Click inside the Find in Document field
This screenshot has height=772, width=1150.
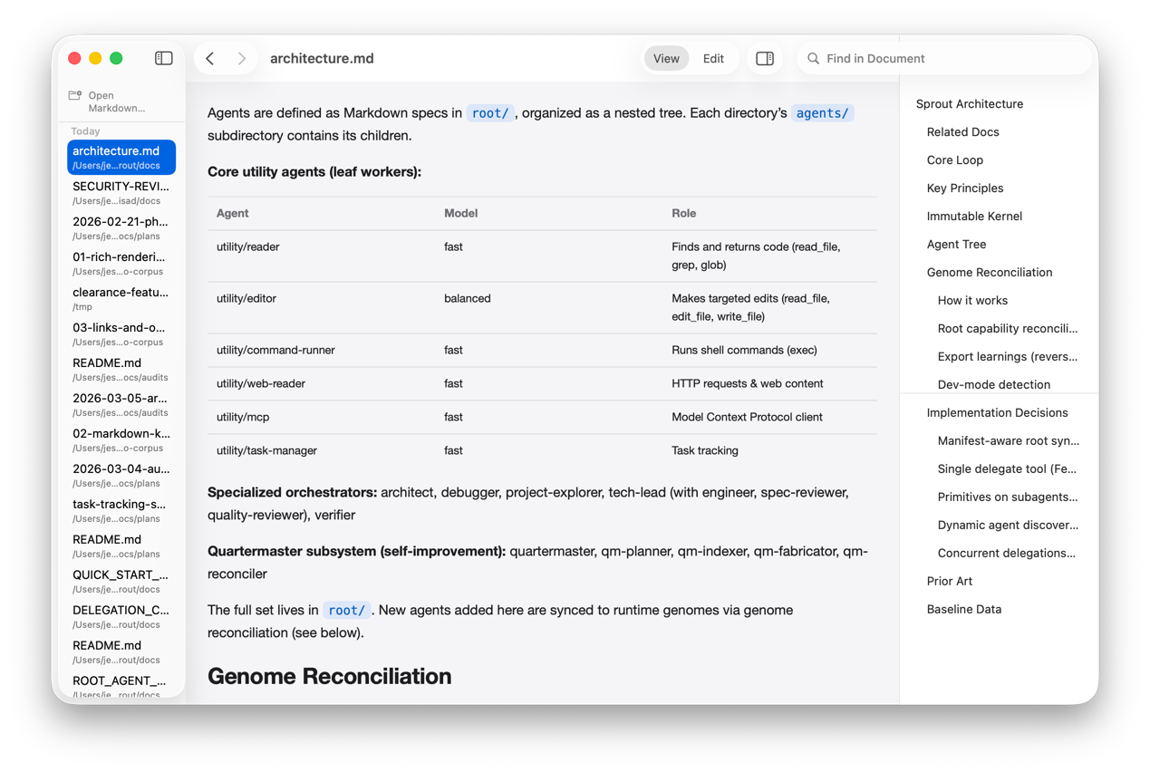point(906,58)
